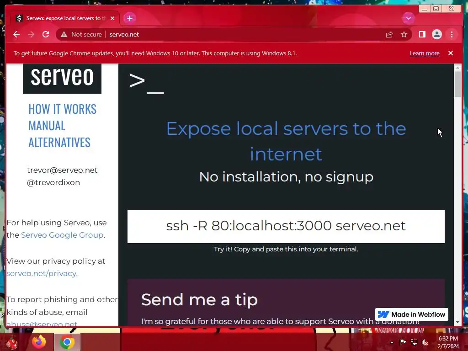The image size is (468, 351).
Task: Open the ALTERNATIVES section link
Action: 59,143
